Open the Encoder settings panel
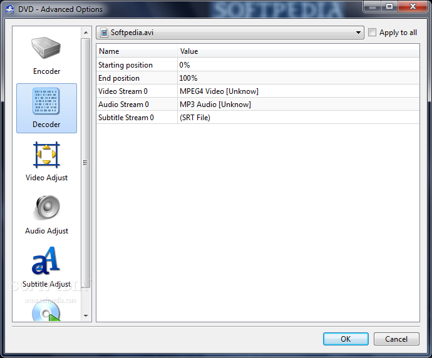432x358 pixels. [46, 56]
